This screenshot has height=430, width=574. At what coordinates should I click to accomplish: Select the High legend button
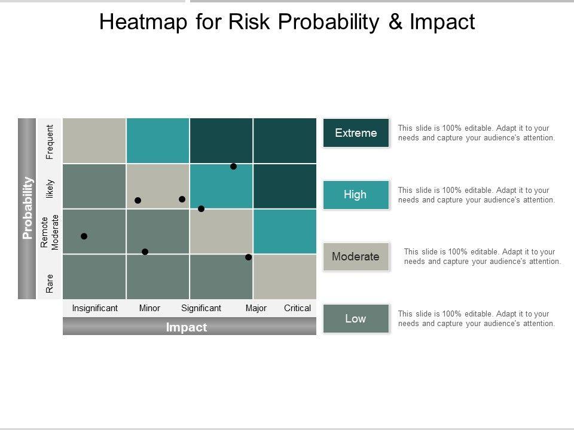pyautogui.click(x=356, y=195)
